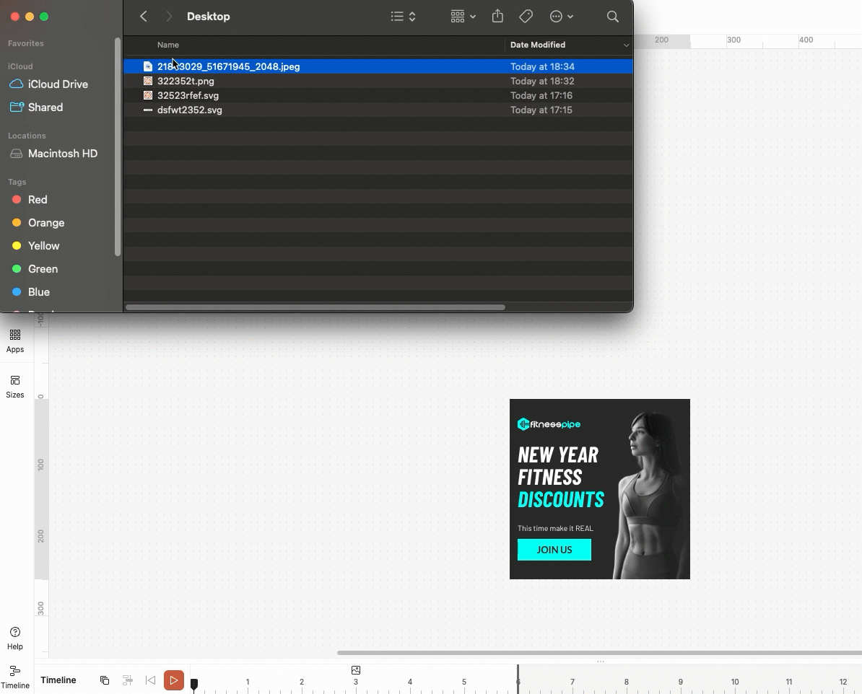The height and width of the screenshot is (694, 862).
Task: Click the skip to start button
Action: point(150,680)
